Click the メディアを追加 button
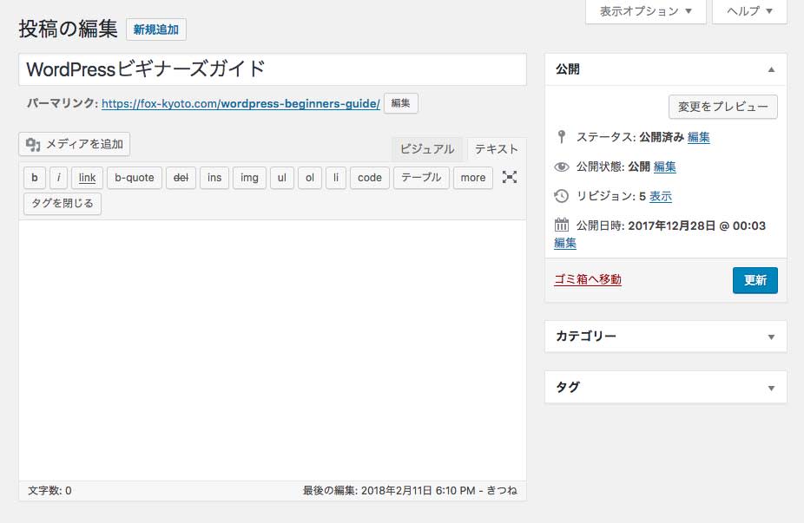This screenshot has width=804, height=523. (x=75, y=145)
